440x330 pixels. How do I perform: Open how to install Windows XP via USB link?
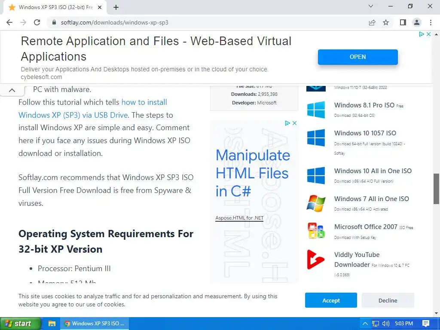(93, 109)
